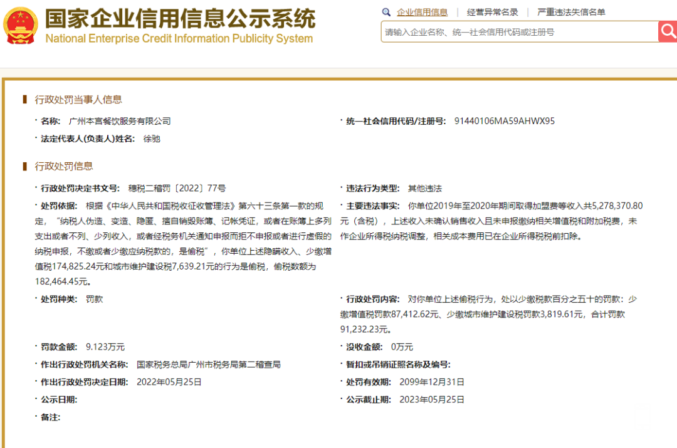Click the publicity deadline 2023年05月25日

(432, 400)
